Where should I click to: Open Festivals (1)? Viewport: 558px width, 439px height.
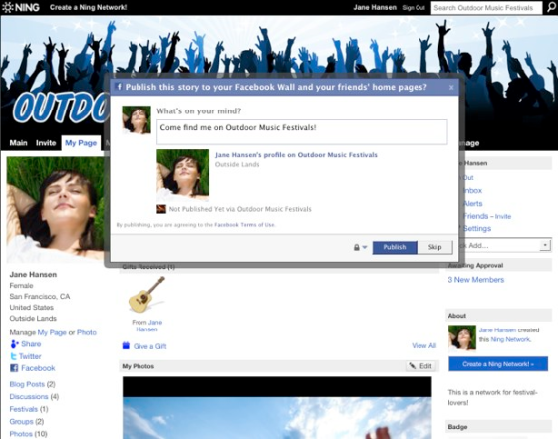click(29, 409)
